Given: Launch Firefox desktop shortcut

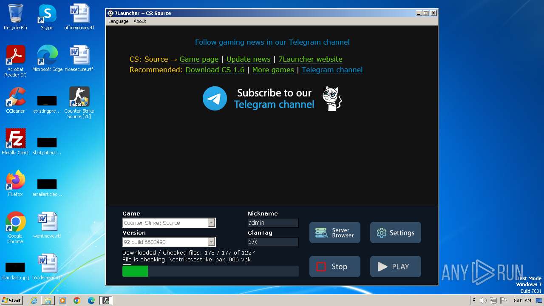Looking at the screenshot, I should coord(15,183).
